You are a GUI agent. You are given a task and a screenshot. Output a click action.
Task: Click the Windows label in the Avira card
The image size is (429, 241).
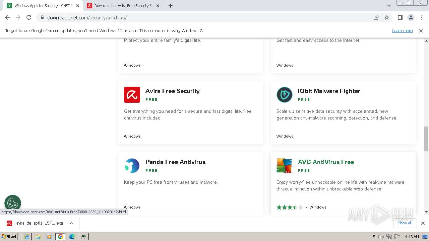coord(132,136)
